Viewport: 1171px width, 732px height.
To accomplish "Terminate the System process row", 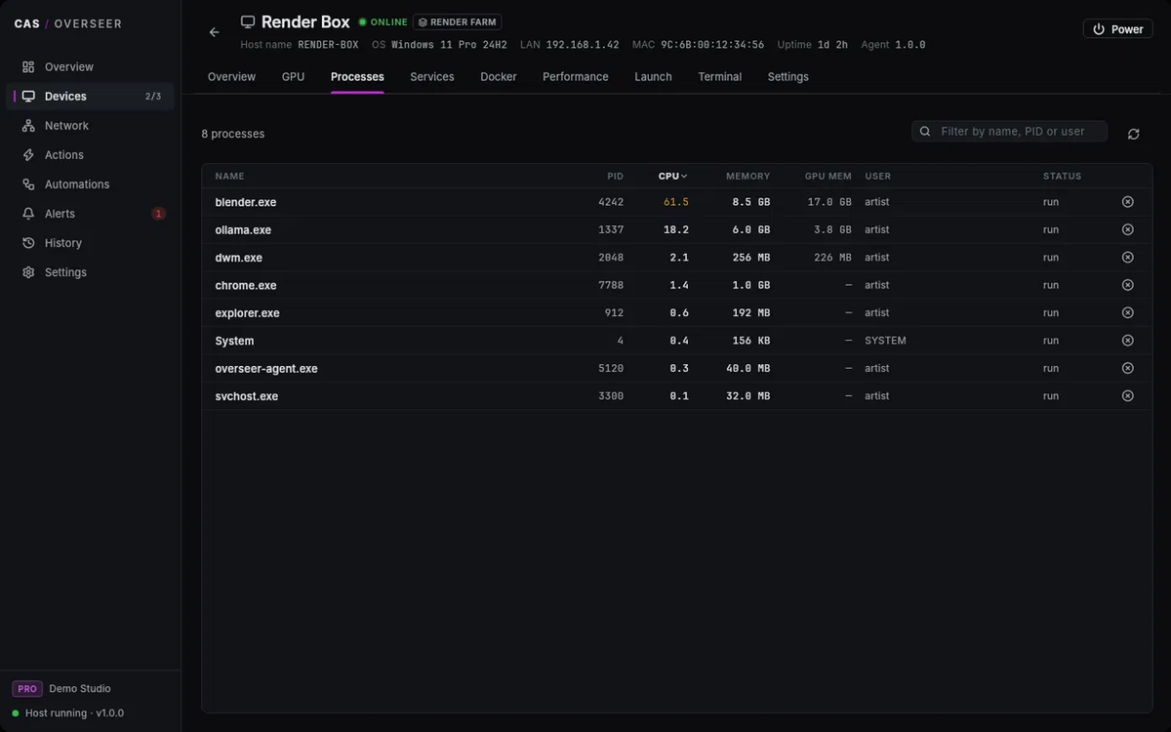I will [1127, 341].
